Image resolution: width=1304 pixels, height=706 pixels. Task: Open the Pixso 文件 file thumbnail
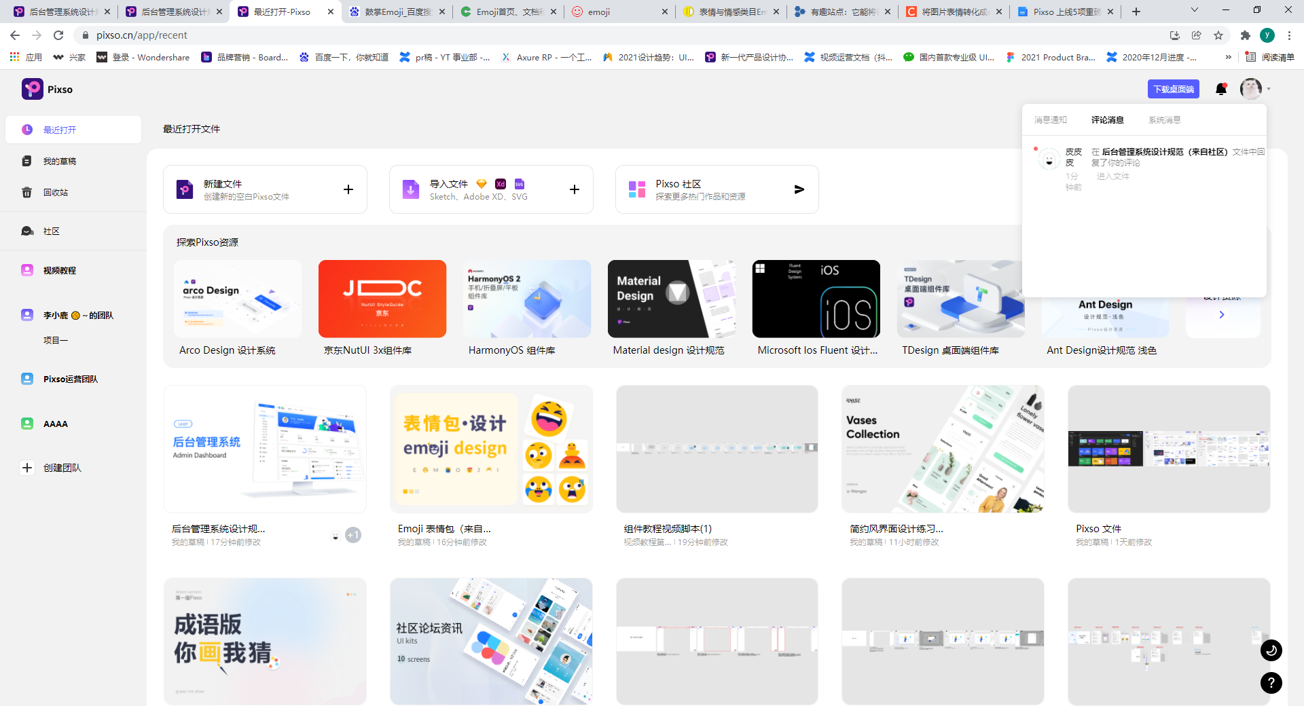[x=1169, y=449]
